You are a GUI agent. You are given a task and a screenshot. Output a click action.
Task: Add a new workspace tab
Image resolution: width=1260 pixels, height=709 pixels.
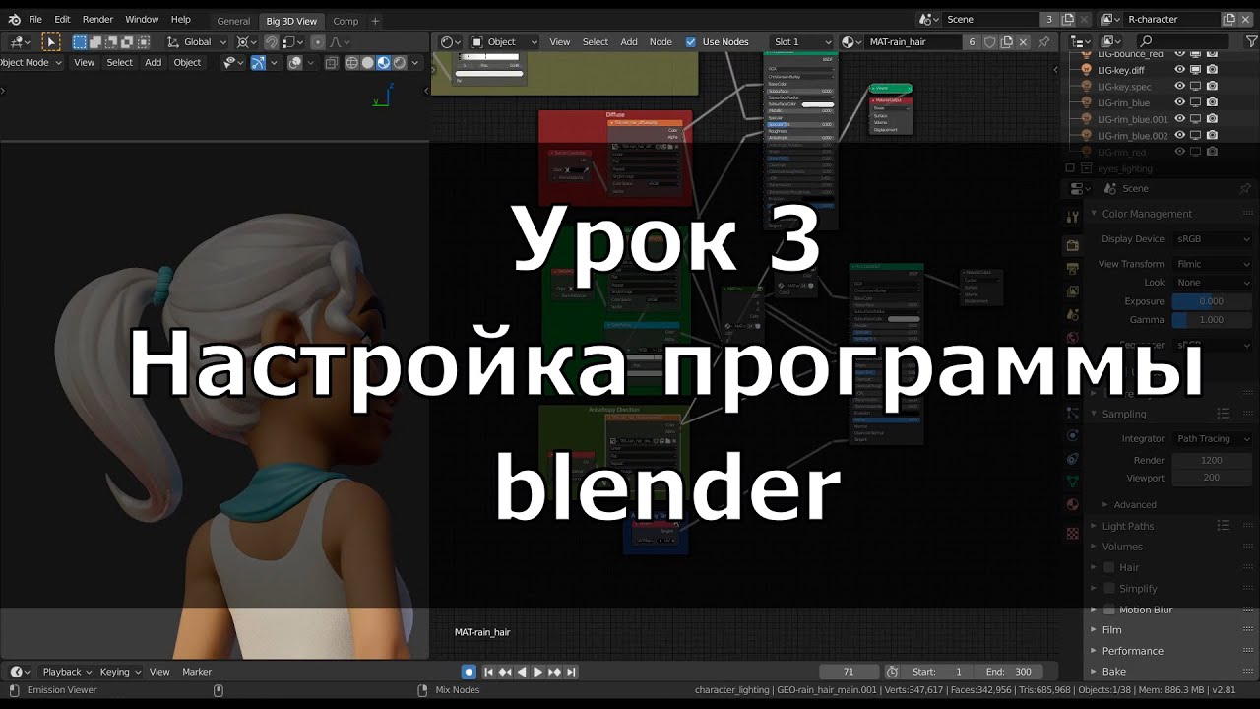click(x=375, y=21)
